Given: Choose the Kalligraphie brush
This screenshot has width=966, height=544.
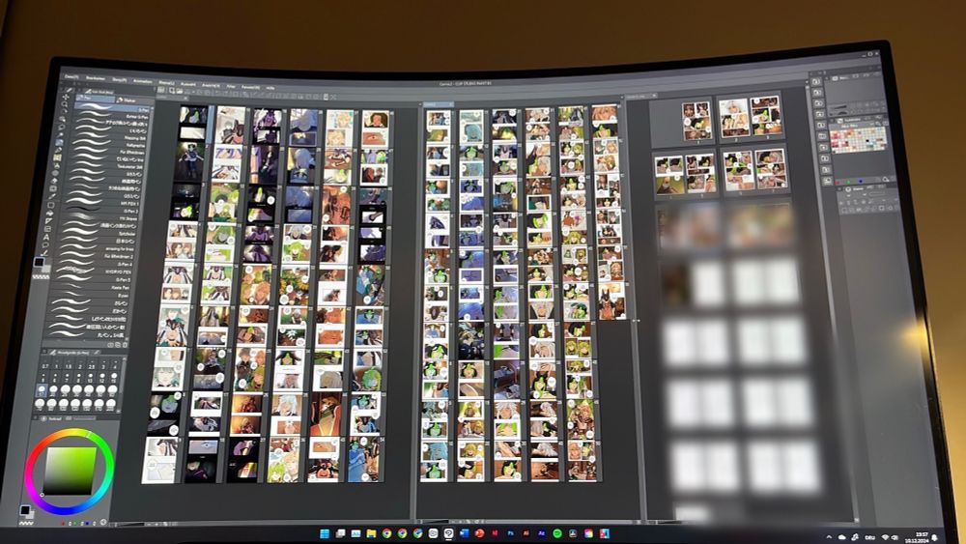Looking at the screenshot, I should pos(108,145).
